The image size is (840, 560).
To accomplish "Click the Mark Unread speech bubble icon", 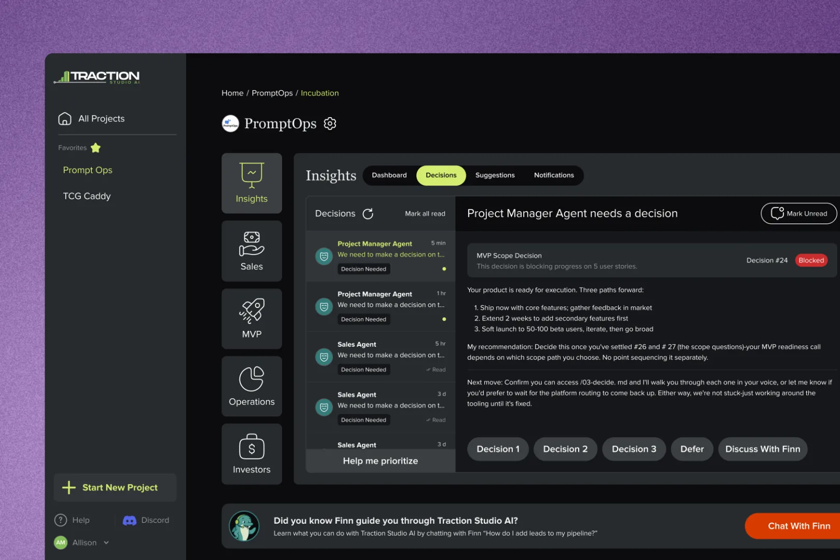I will tap(777, 213).
